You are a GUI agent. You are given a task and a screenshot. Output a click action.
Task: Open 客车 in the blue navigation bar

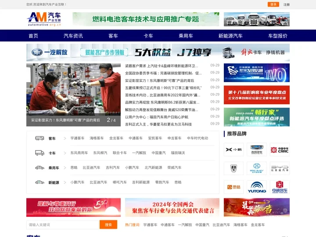(x=113, y=36)
